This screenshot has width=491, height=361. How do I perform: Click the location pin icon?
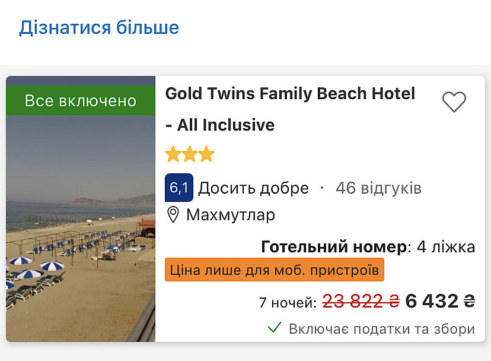(173, 214)
